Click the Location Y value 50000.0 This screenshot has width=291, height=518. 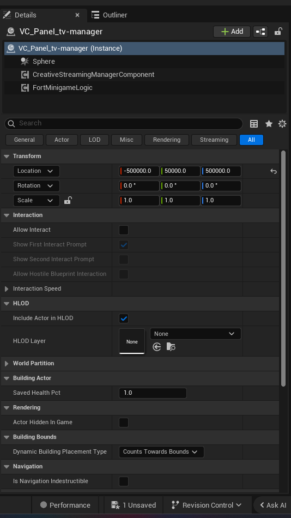pos(180,171)
